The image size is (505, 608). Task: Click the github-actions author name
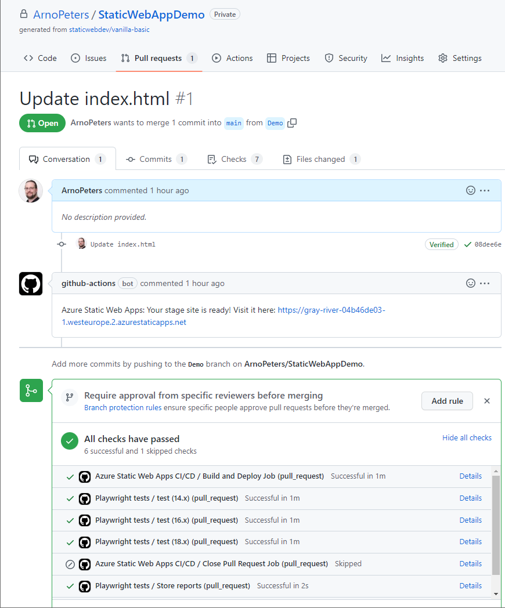pos(88,284)
